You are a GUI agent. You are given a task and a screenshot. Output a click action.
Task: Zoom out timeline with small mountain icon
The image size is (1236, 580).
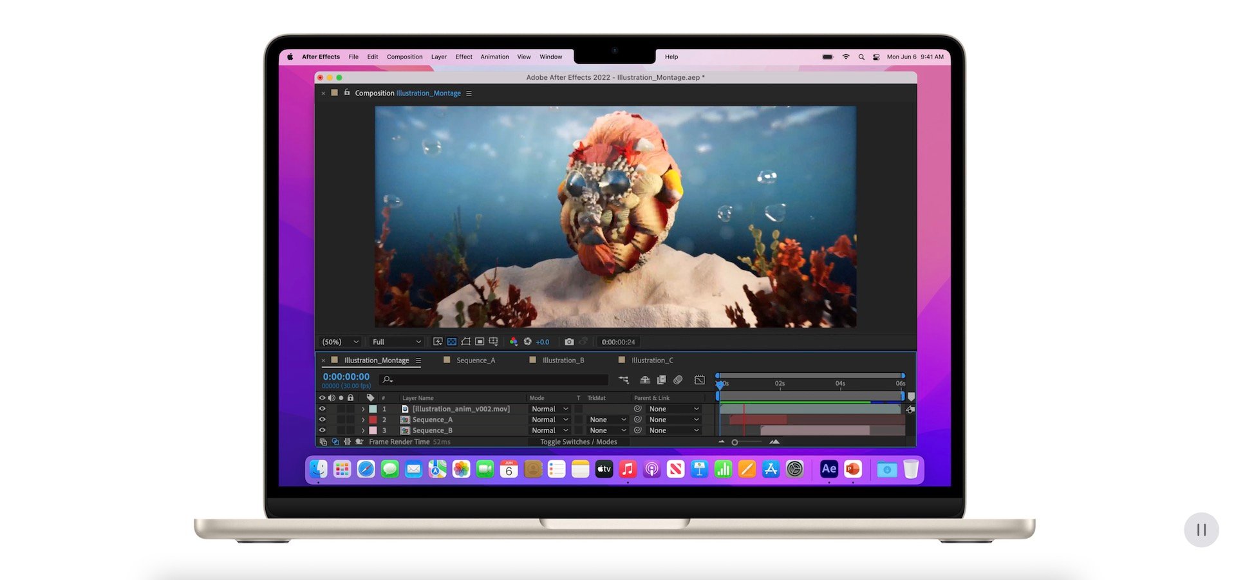tap(722, 442)
